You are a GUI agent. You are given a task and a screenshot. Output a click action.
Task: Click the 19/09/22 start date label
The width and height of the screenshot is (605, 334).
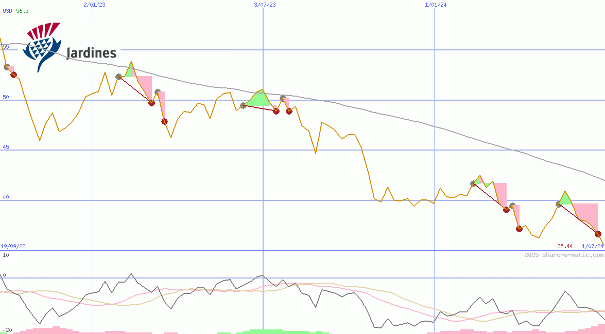pyautogui.click(x=13, y=246)
